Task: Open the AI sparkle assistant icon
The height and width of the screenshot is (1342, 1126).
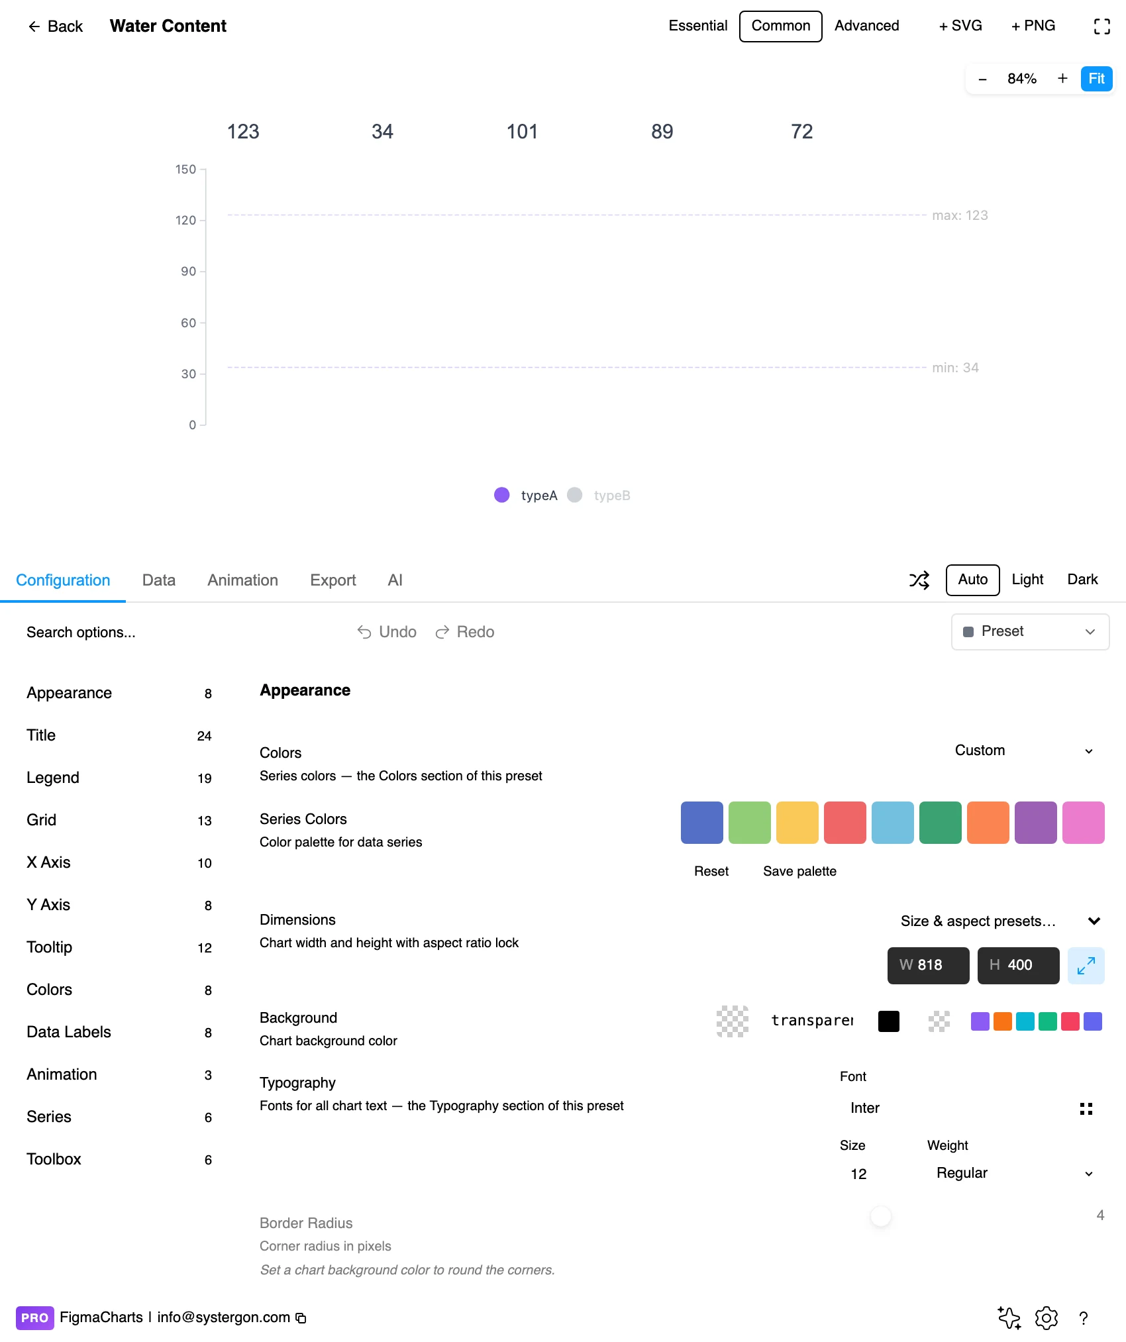Action: click(1009, 1317)
